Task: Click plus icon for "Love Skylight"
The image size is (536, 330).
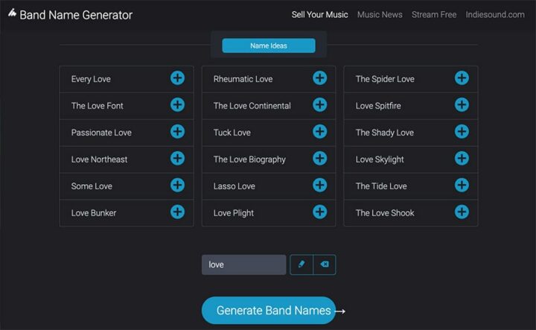Action: 462,159
